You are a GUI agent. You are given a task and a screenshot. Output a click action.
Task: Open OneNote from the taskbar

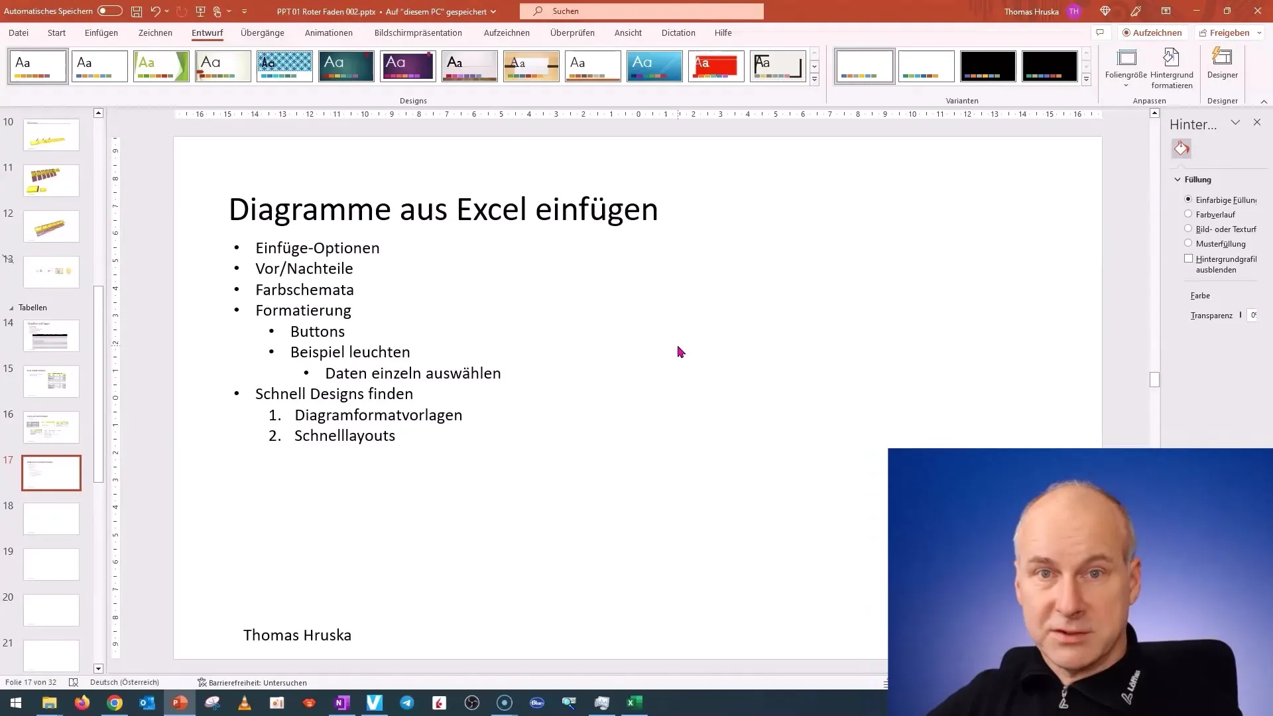point(342,703)
